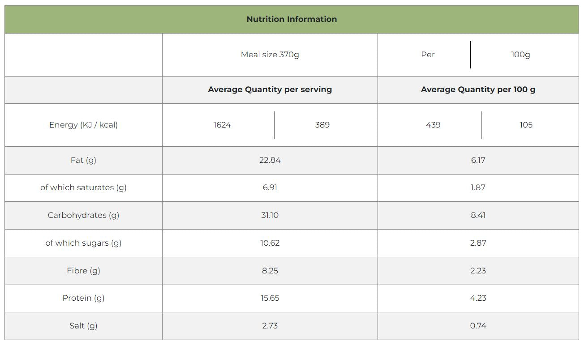Select the 439 energy per 100g value
This screenshot has width=584, height=345.
click(433, 125)
